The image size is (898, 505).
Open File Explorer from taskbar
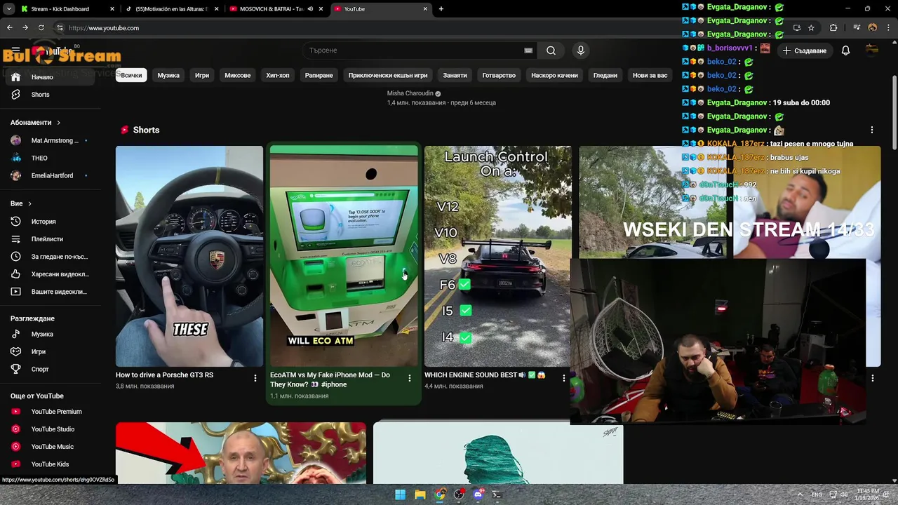(420, 494)
